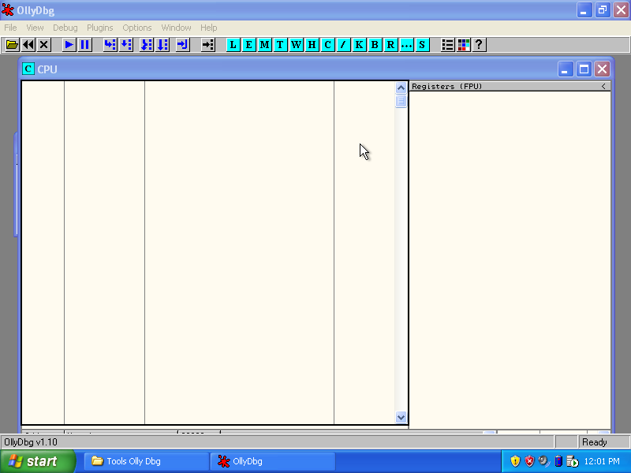Viewport: 631px width, 473px height.
Task: Close the CPU child window
Action: [x=603, y=69]
